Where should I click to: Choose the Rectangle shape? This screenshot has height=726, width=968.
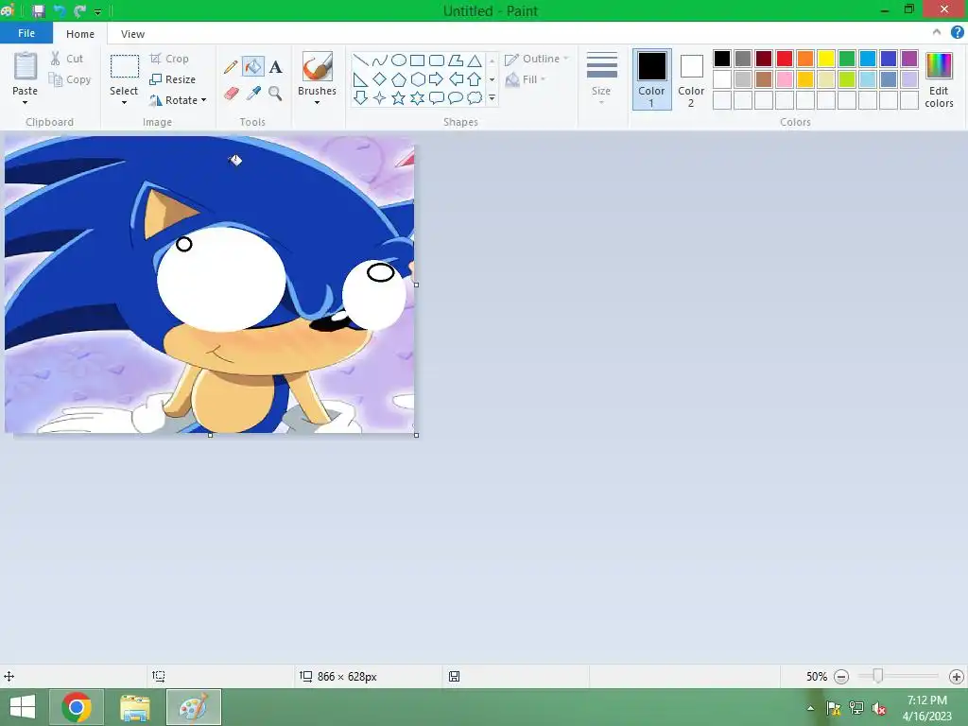(418, 60)
